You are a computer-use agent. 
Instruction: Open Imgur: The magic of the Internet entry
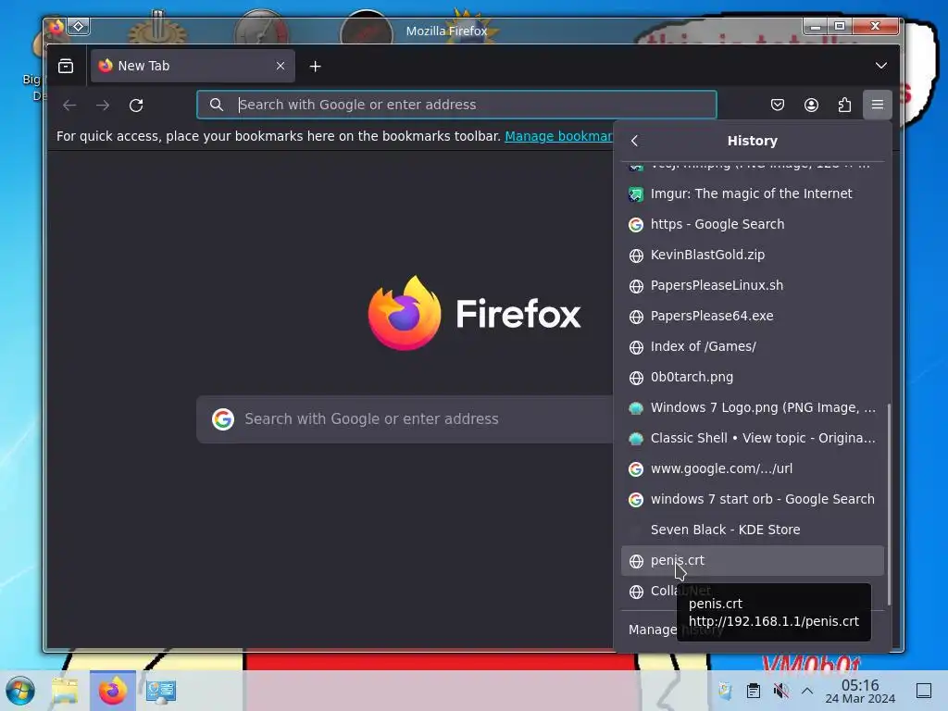(752, 193)
